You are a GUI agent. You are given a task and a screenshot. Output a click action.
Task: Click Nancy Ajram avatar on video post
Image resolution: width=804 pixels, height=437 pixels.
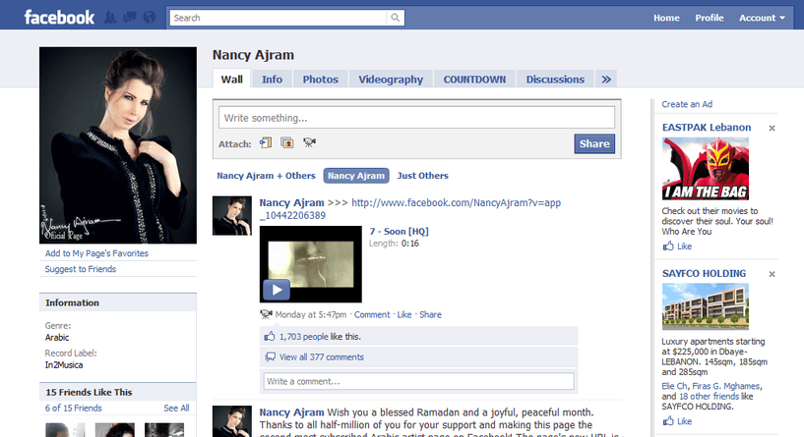pyautogui.click(x=232, y=215)
